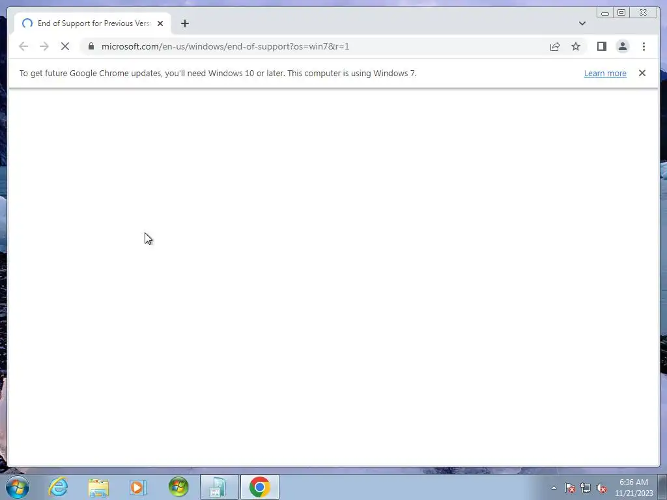Select the End of Support tab
This screenshot has height=500, width=667.
pyautogui.click(x=92, y=23)
